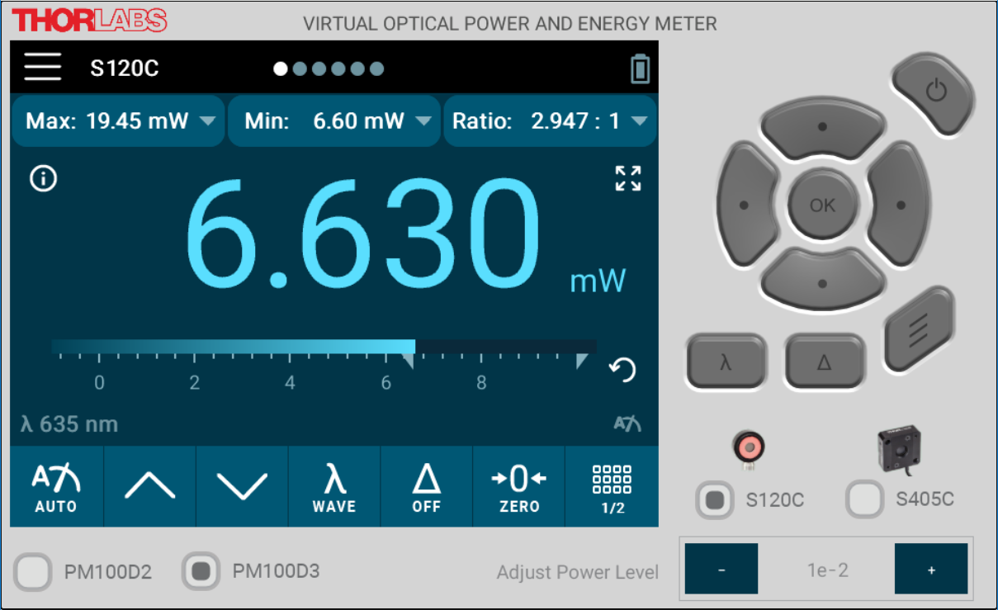Choose the PM100D2 meter model
The width and height of the screenshot is (998, 610).
point(34,572)
